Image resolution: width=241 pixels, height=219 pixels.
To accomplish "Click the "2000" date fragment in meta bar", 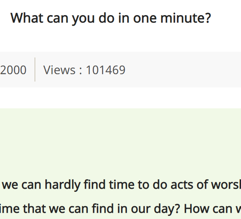I will [x=13, y=70].
